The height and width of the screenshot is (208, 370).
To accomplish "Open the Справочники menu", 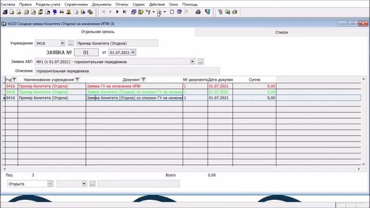I will [76, 4].
